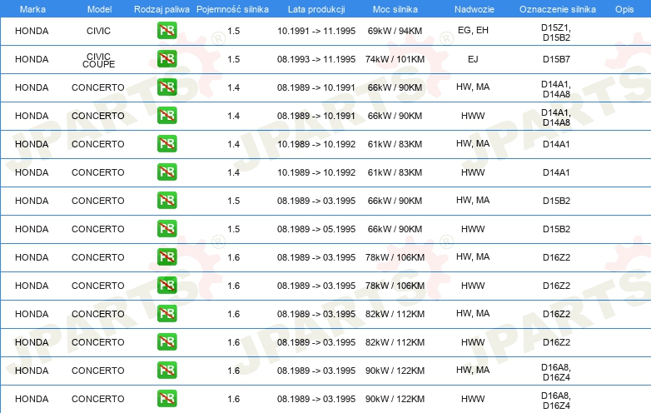Click petrol fuel icon in CIVIC EG, EH row
The image size is (651, 413).
pyautogui.click(x=166, y=31)
